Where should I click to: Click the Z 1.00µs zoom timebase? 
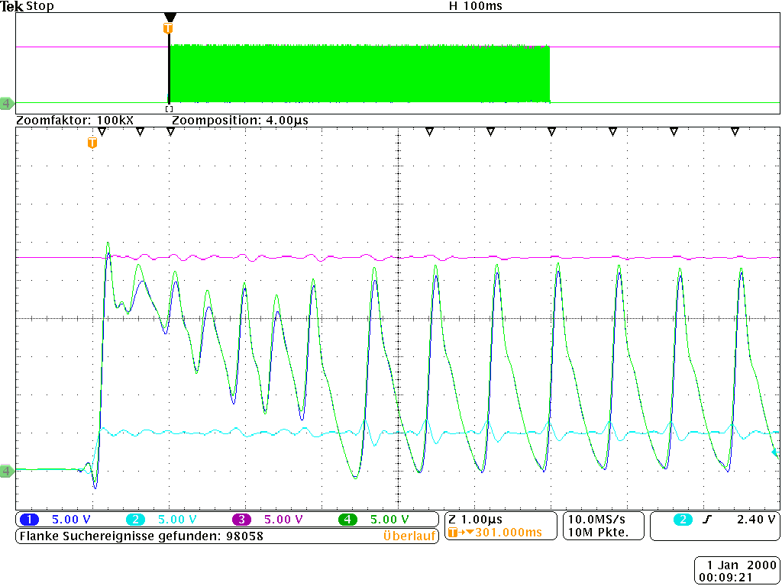pos(475,520)
